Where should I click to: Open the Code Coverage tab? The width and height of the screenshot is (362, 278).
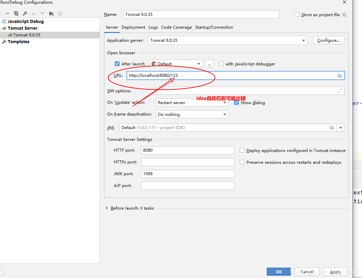tap(176, 27)
